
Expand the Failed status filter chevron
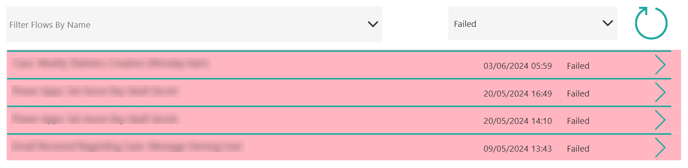coord(607,24)
